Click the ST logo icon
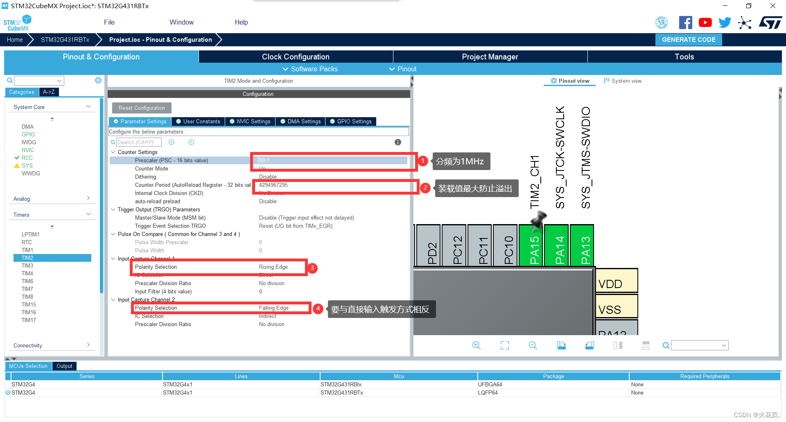This screenshot has width=786, height=422. coord(770,23)
